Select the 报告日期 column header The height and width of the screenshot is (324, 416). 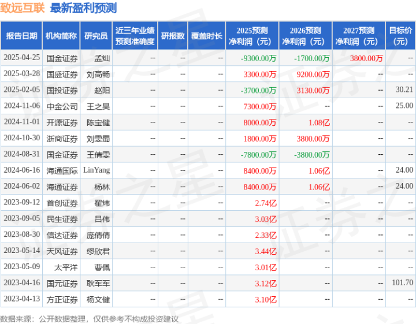tap(21, 36)
